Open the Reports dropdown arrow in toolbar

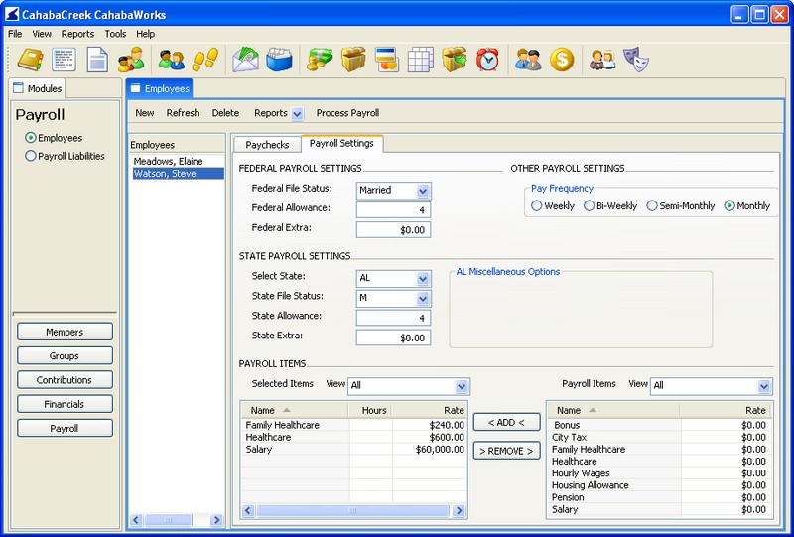coord(297,114)
